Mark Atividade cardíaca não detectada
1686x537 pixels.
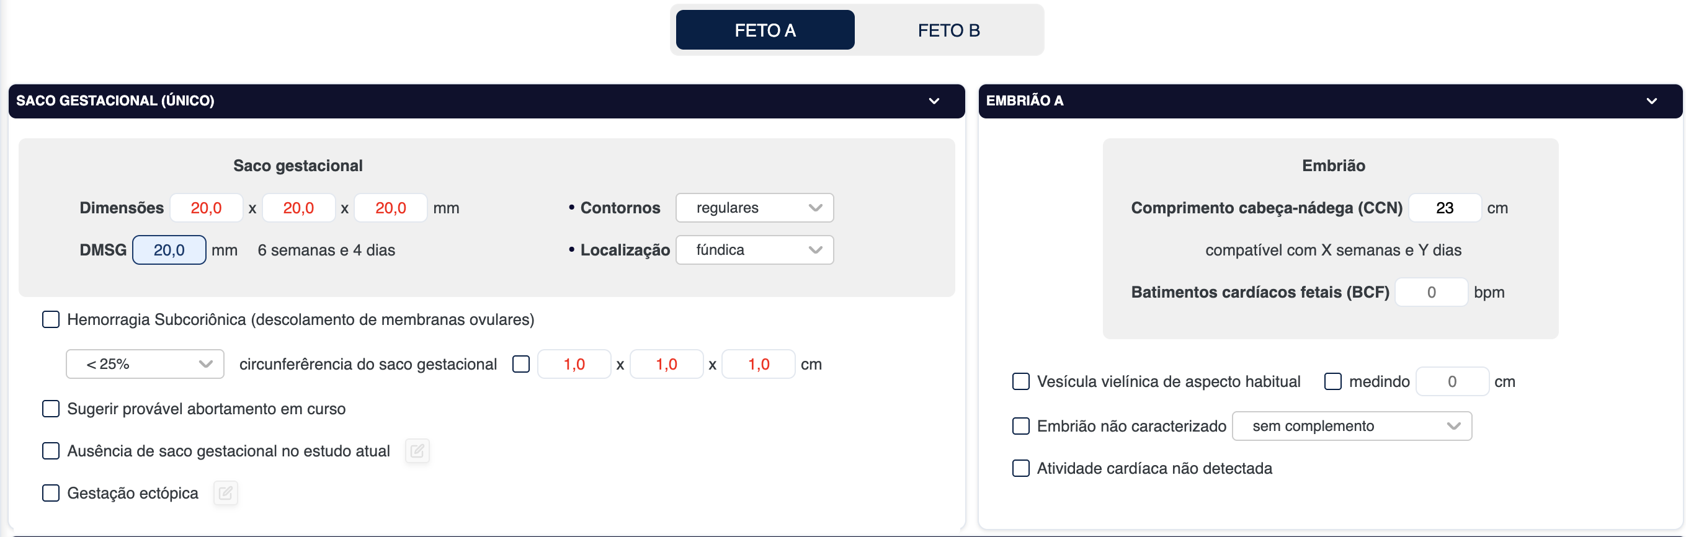1020,468
